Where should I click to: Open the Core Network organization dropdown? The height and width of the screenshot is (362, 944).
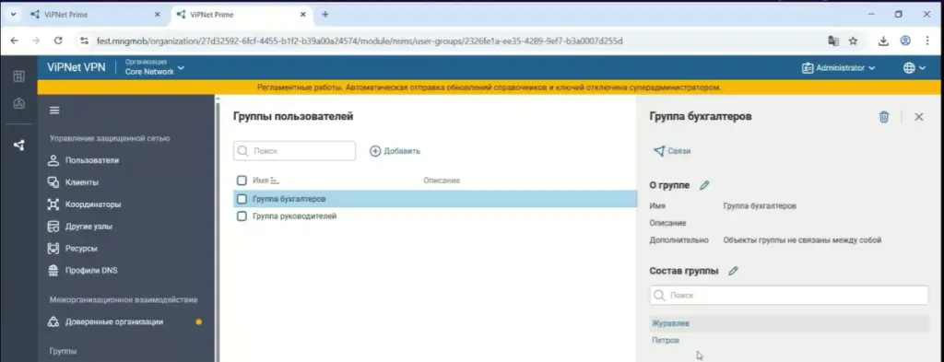click(154, 67)
